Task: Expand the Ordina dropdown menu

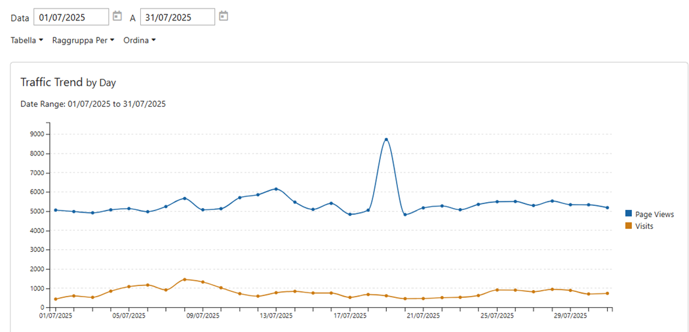Action: coord(140,41)
